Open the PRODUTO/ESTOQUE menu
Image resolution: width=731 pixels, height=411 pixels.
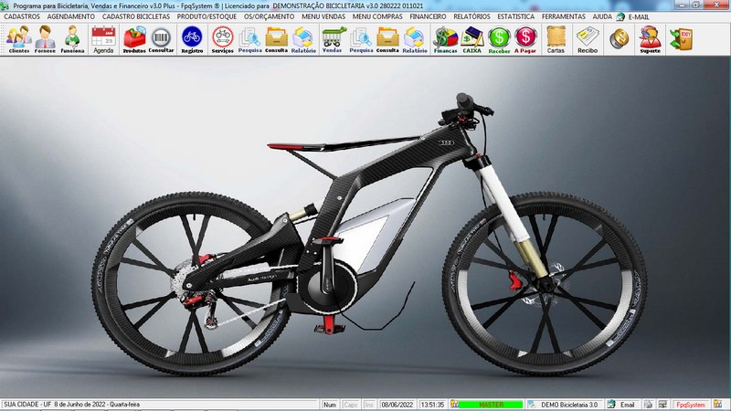tap(207, 16)
